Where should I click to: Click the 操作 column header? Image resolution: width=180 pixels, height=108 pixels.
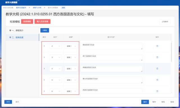click(157, 37)
